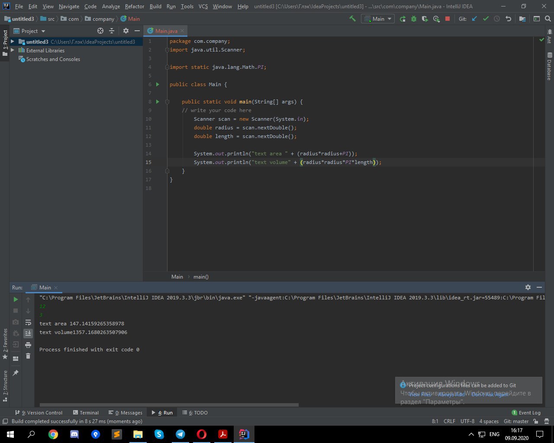Image resolution: width=554 pixels, height=443 pixels.
Task: Debug Main with the bug icon
Action: (414, 19)
